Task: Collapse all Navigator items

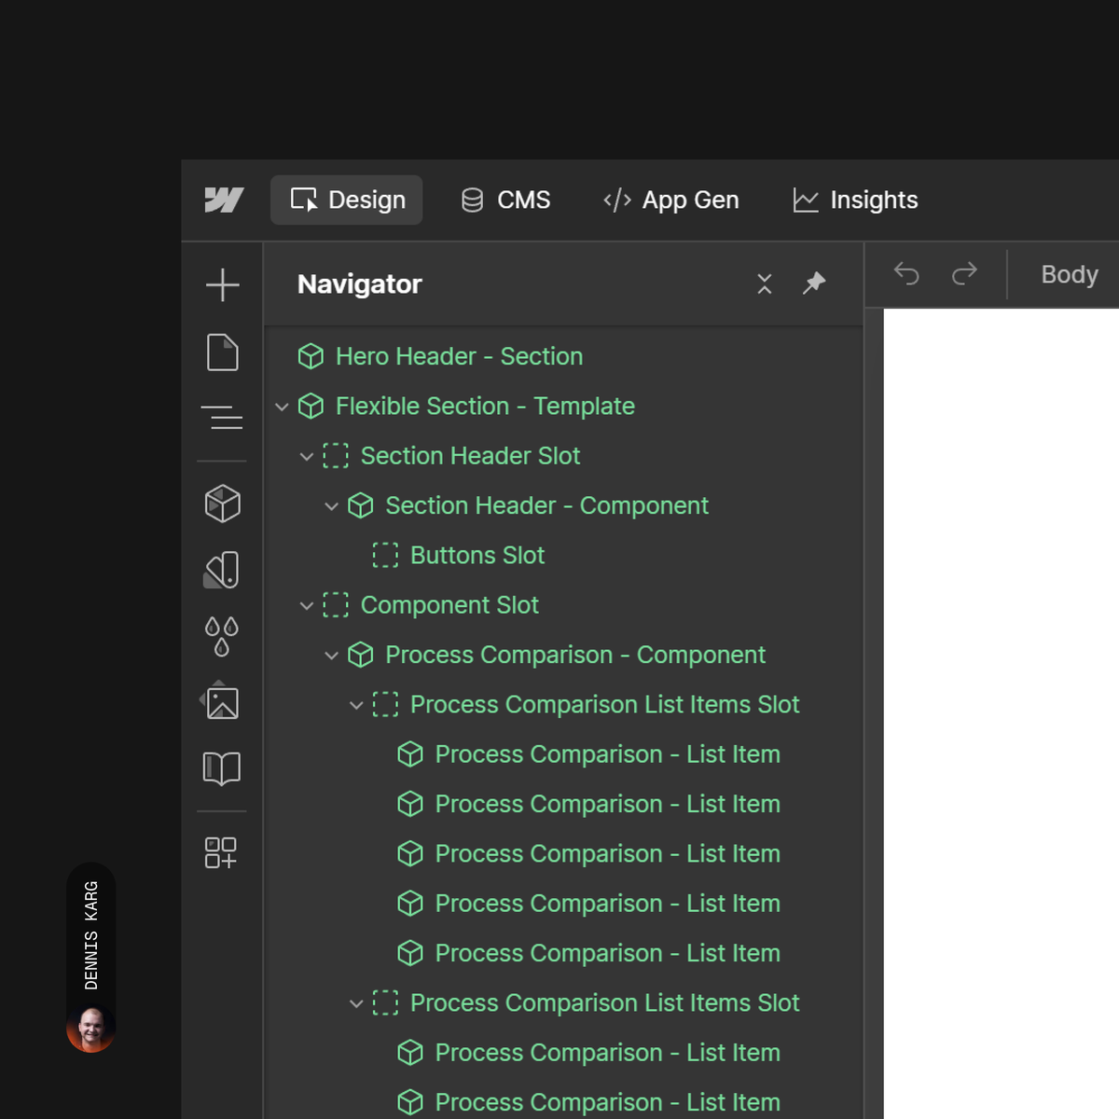Action: pyautogui.click(x=765, y=283)
